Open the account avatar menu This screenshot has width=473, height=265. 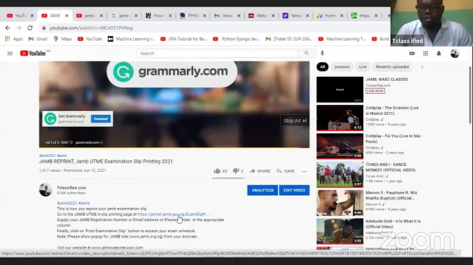click(455, 53)
